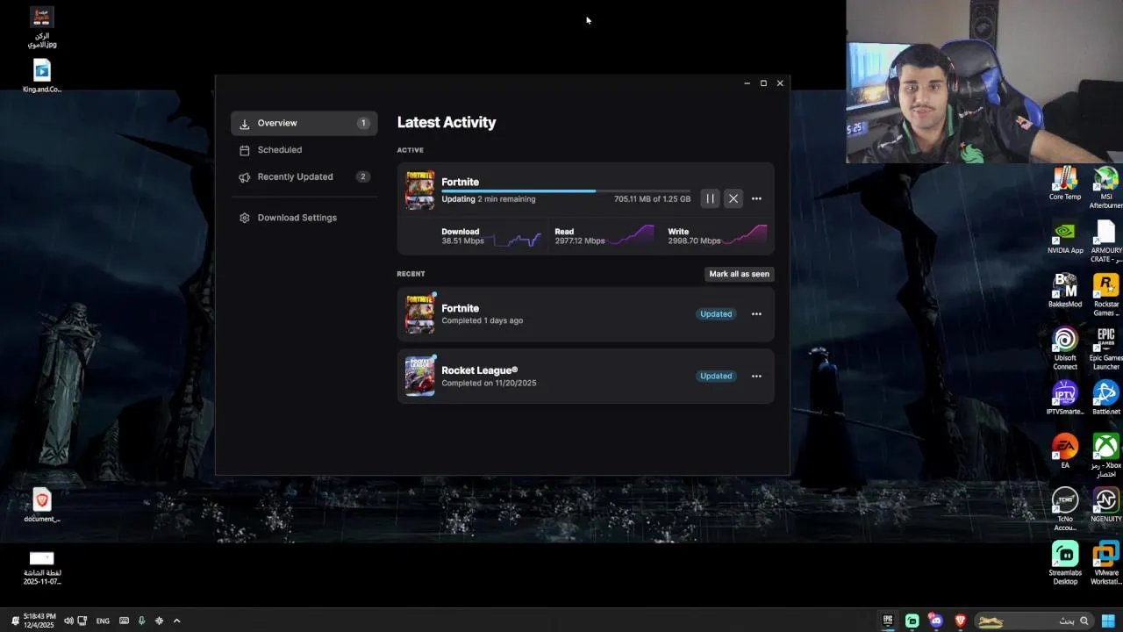Open the Windows Start menu

(x=1108, y=621)
